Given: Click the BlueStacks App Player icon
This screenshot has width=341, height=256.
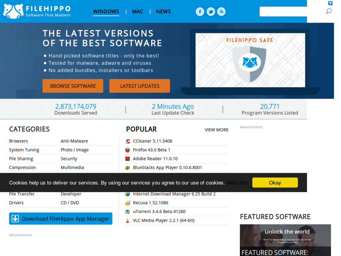Looking at the screenshot, I should (128, 168).
